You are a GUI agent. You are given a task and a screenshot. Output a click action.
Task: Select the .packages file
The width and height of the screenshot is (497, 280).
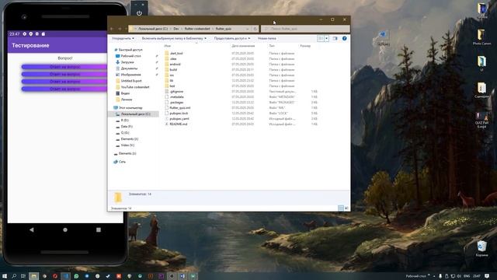[176, 102]
